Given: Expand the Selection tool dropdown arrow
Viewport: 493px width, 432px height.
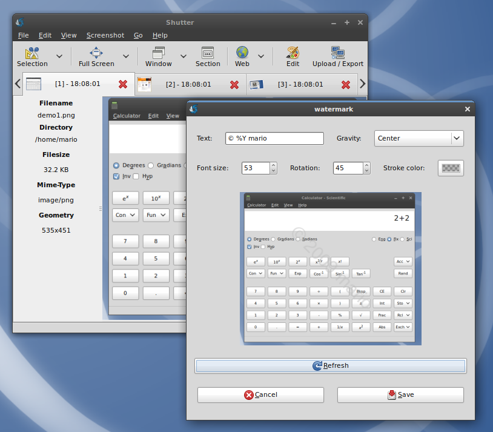Looking at the screenshot, I should pos(59,56).
